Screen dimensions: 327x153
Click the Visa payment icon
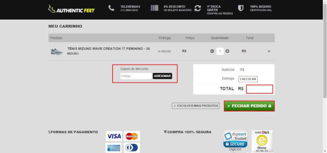114,136
